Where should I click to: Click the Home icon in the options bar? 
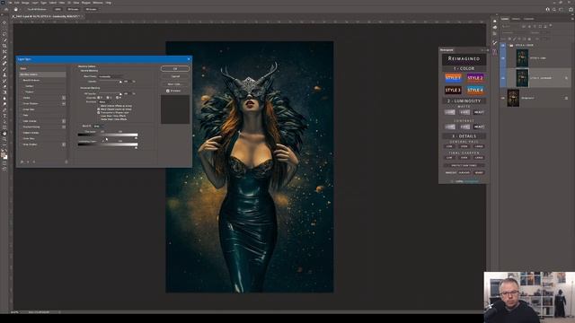point(6,10)
